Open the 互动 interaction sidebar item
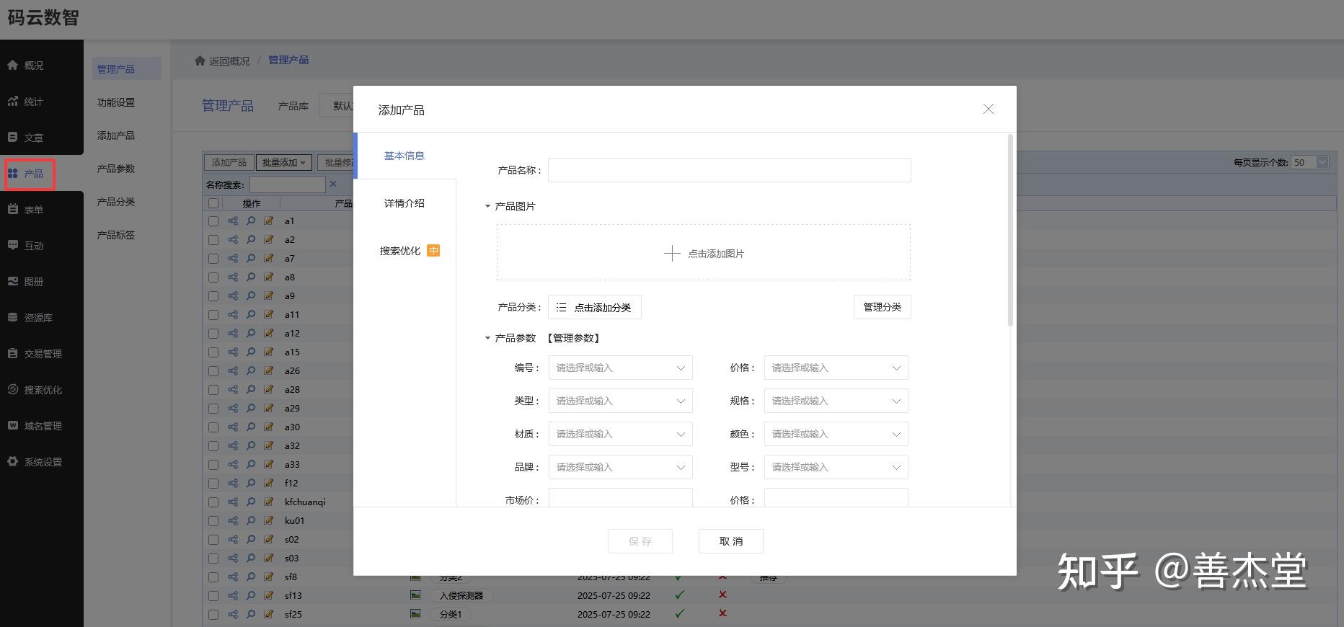Viewport: 1344px width, 627px height. pos(26,246)
